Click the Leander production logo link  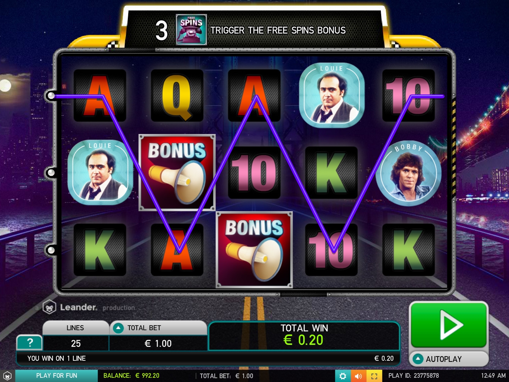[89, 307]
